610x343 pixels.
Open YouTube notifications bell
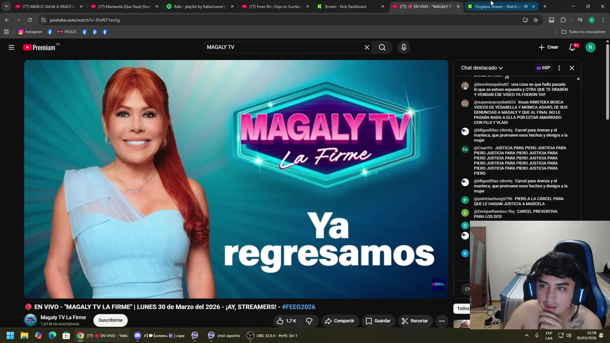coord(573,47)
